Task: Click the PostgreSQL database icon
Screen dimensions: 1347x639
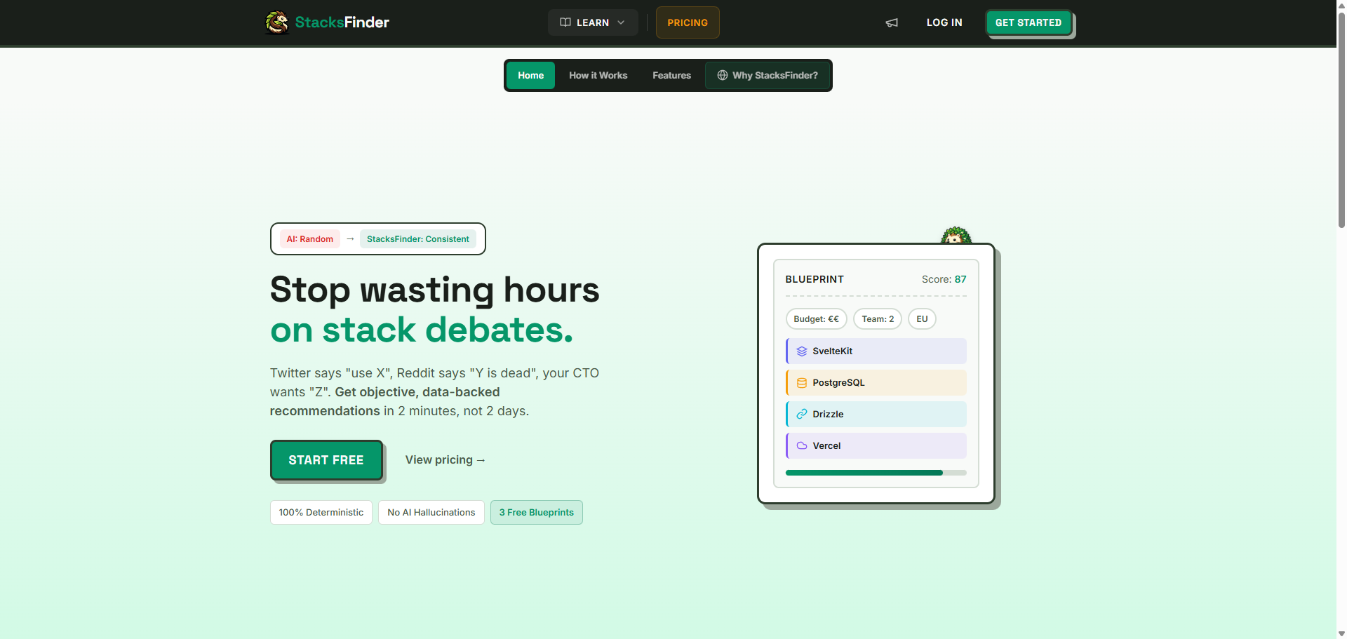Action: (x=802, y=383)
